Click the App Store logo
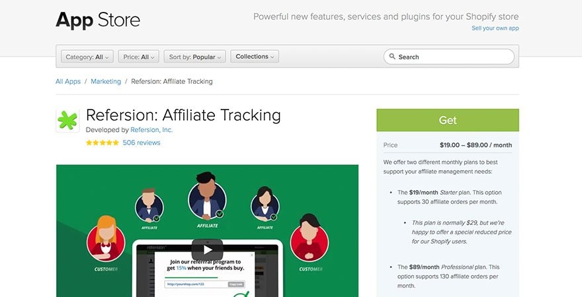The height and width of the screenshot is (297, 582). pyautogui.click(x=98, y=20)
